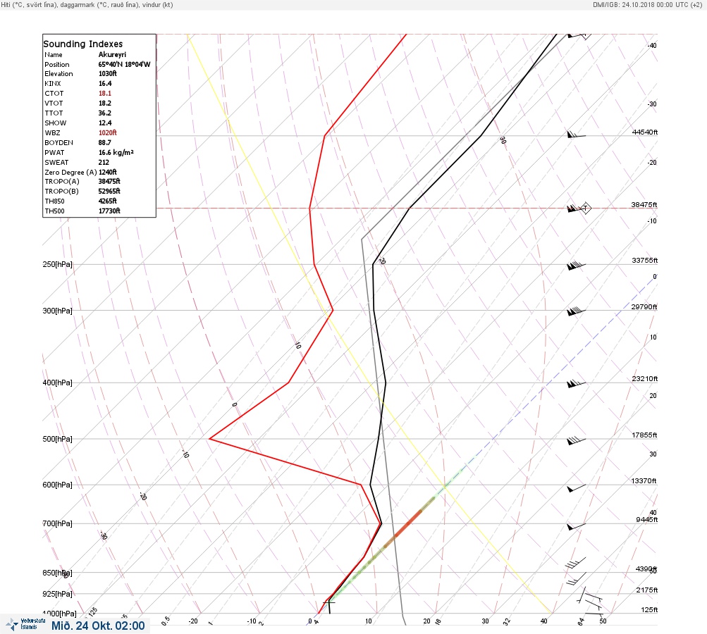Viewport: 707px width, 634px height.
Task: Click the 2175ft height label
Action: [647, 590]
